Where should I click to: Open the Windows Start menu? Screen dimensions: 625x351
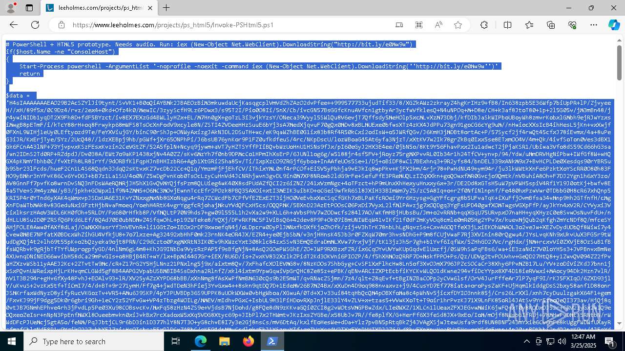pos(12,342)
